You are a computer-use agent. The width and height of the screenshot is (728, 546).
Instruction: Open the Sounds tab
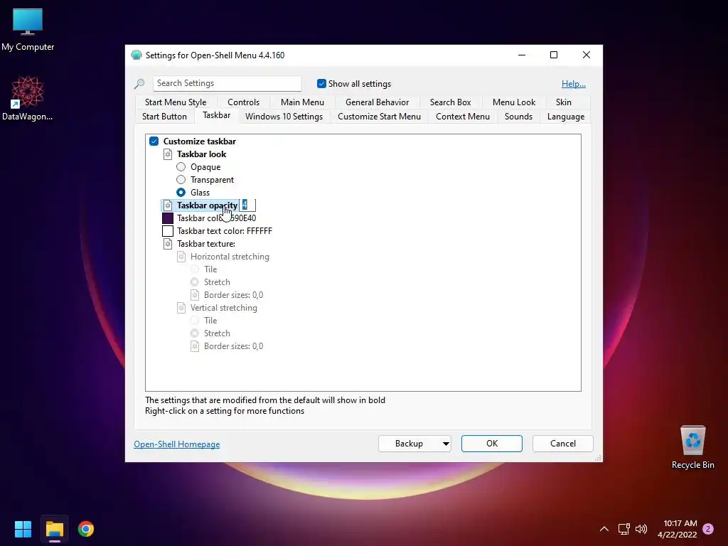(x=518, y=117)
